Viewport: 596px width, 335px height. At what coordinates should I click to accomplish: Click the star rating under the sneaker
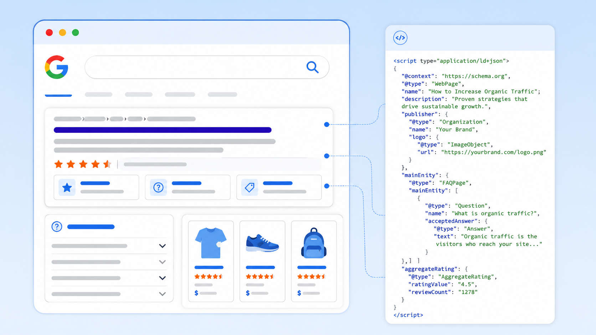click(260, 276)
